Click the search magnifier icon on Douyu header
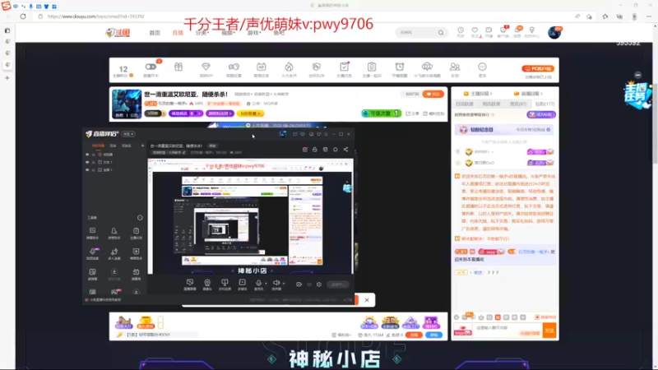The height and width of the screenshot is (370, 658). 441,33
